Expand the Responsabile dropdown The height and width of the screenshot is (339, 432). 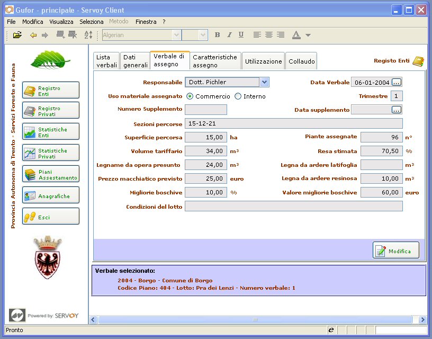(x=264, y=82)
